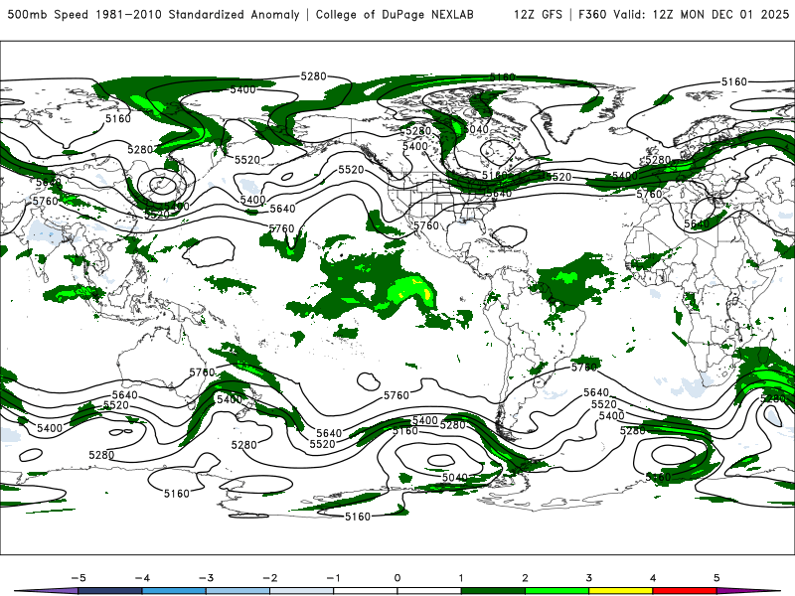Image resolution: width=795 pixels, height=596 pixels.
Task: Click the '-3' colorbar tick label
Action: pyautogui.click(x=206, y=578)
